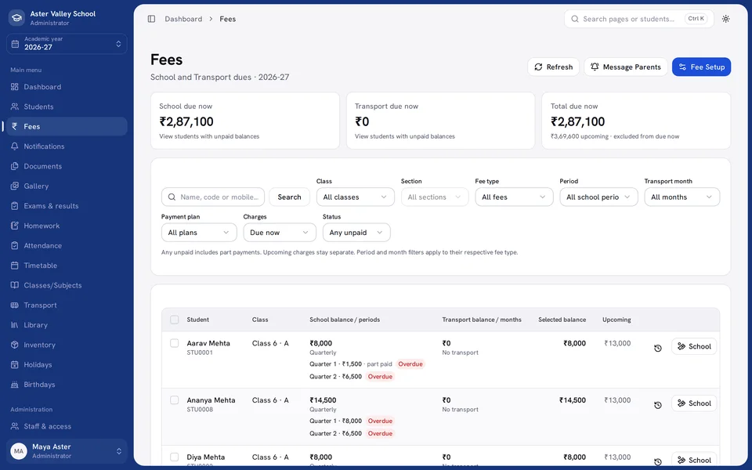Click Ananya Mehta's ₹14,500 selected balance
This screenshot has width=752, height=470.
[572, 400]
